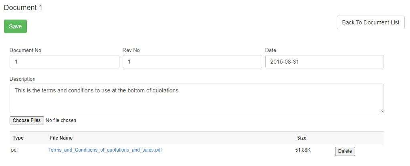Image resolution: width=410 pixels, height=166 pixels.
Task: Go back to the document list
Action: click(370, 22)
